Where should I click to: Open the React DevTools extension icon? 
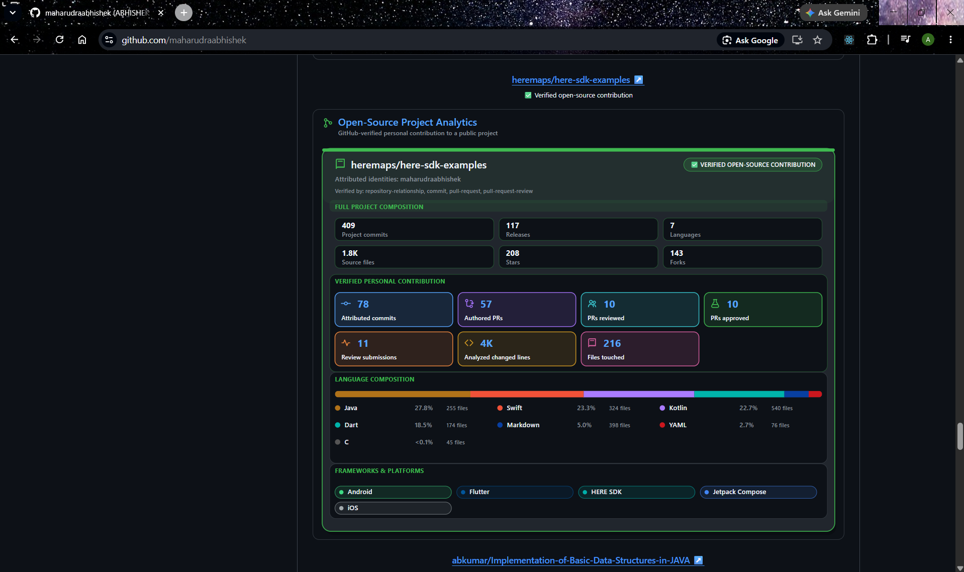pos(849,40)
